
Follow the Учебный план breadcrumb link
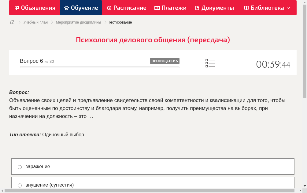click(35, 22)
